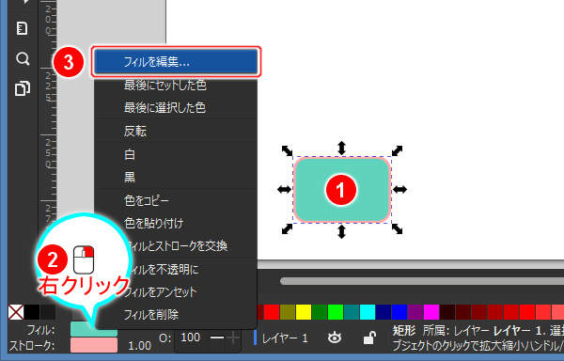Click the top-center scale handle of the rectangle
564x361 pixels.
coord(341,148)
